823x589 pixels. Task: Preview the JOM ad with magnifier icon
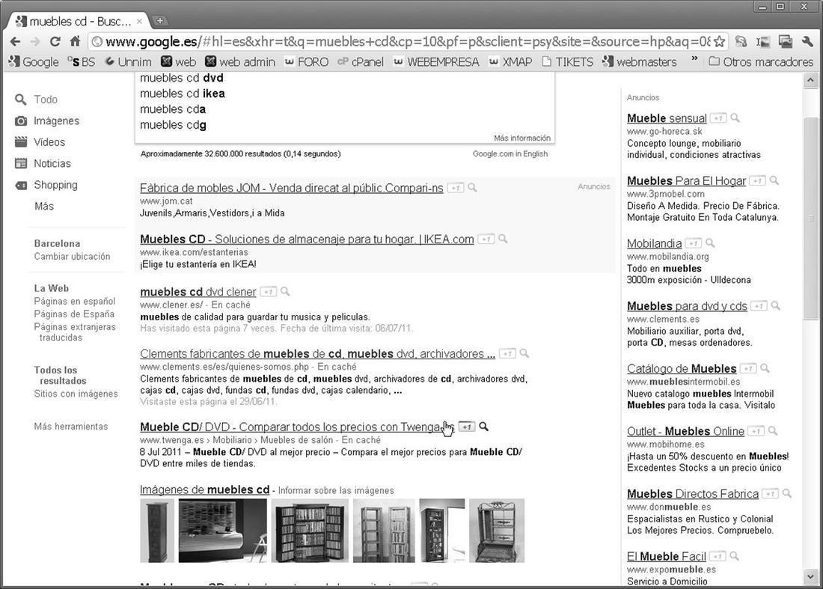click(472, 187)
